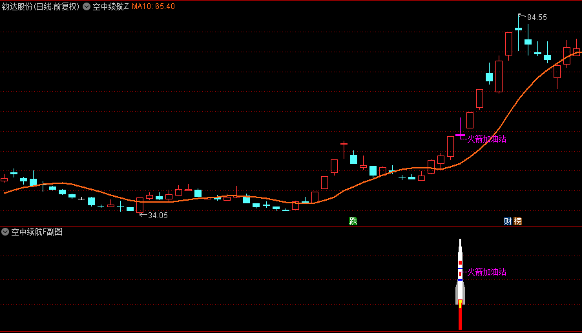Click the 火箭加油站 label in main chart

[x=486, y=139]
